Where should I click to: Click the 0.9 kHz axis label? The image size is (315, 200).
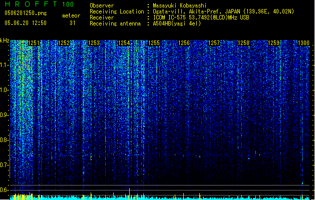tap(4, 115)
